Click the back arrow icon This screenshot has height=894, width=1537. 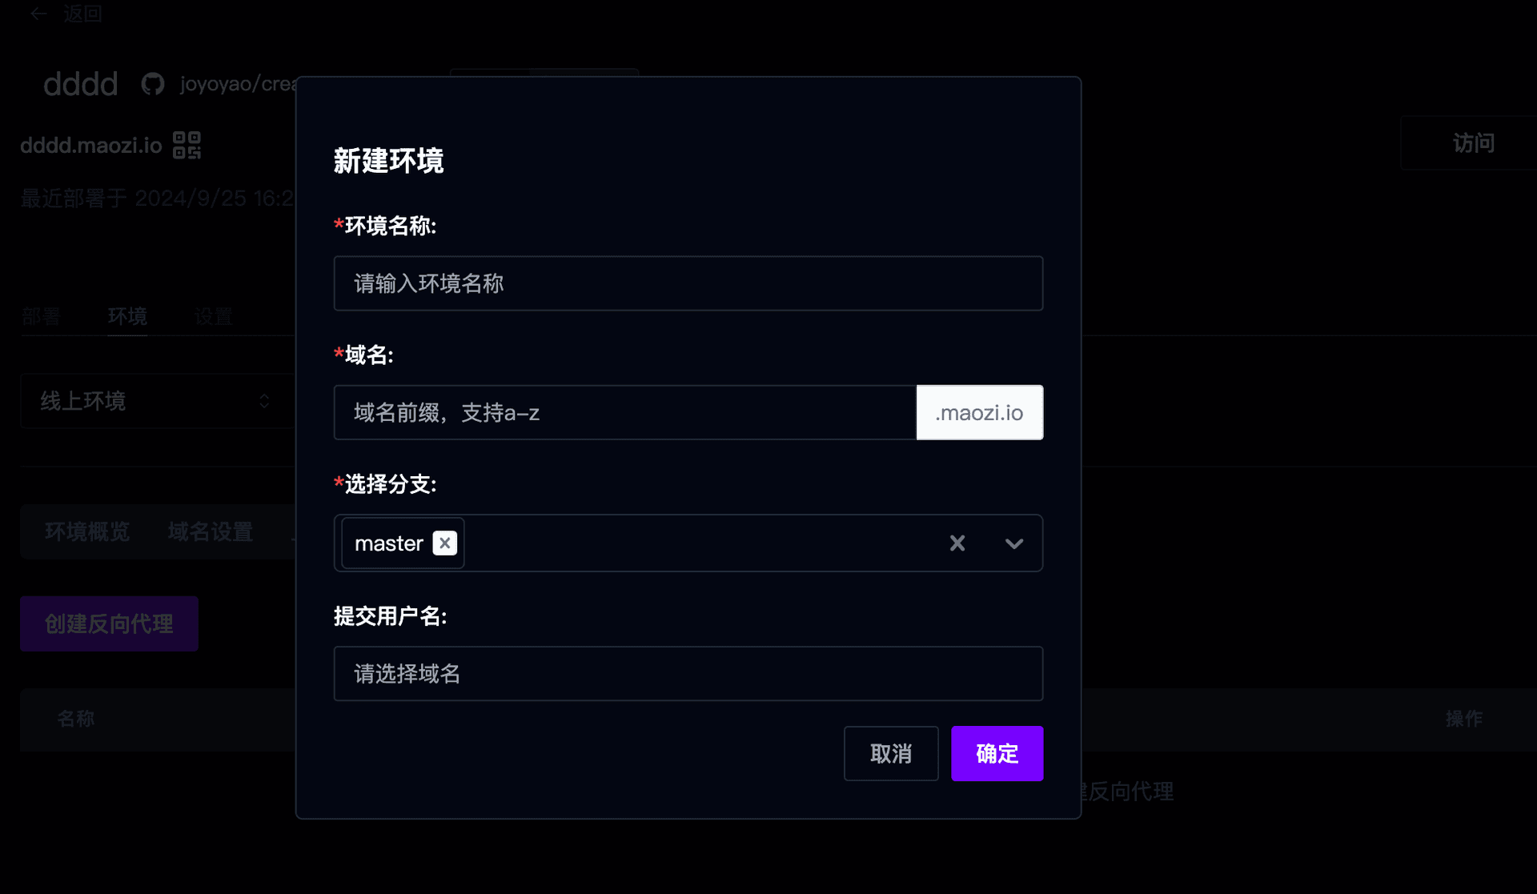click(38, 14)
